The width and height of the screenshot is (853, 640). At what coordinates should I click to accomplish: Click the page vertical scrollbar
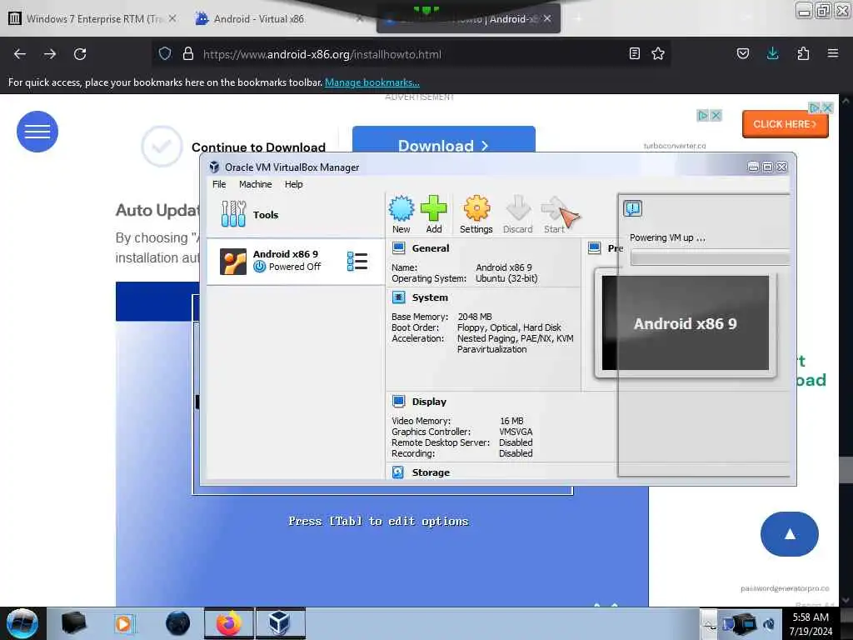(x=846, y=351)
